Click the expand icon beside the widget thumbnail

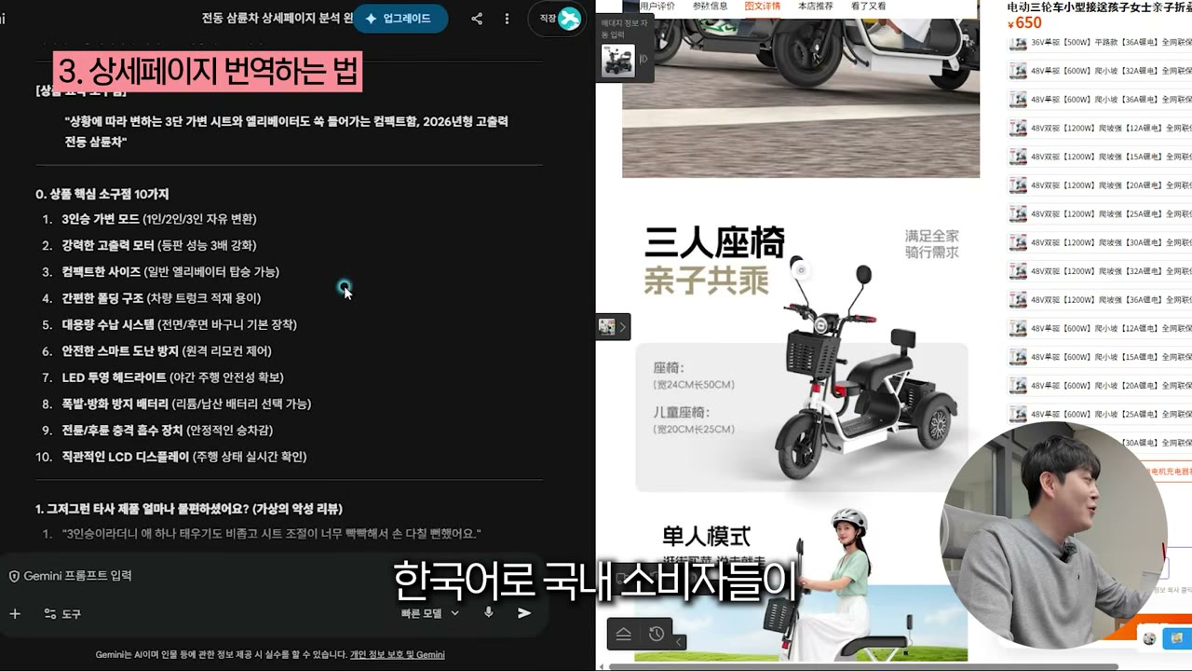click(x=643, y=60)
